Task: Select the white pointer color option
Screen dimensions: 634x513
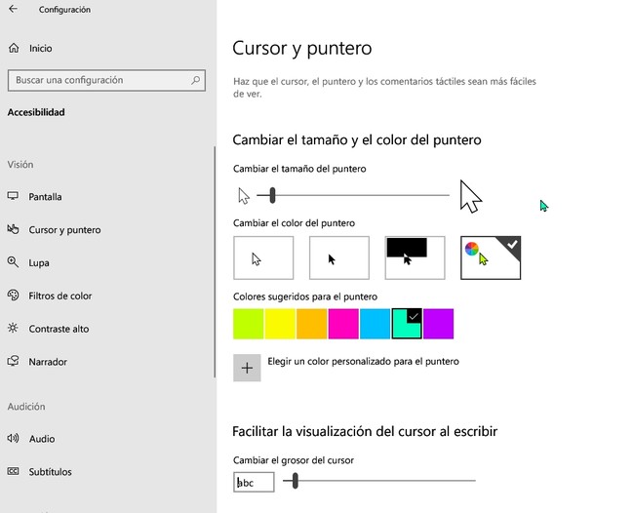Action: click(263, 257)
